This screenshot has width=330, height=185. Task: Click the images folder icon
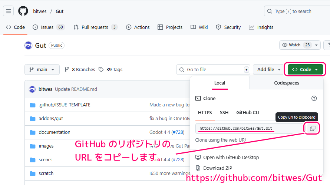(x=33, y=146)
